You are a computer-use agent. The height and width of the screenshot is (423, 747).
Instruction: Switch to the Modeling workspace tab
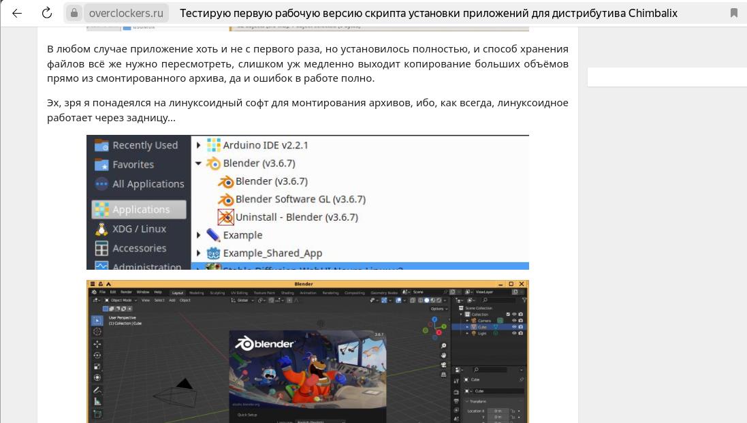pyautogui.click(x=197, y=292)
